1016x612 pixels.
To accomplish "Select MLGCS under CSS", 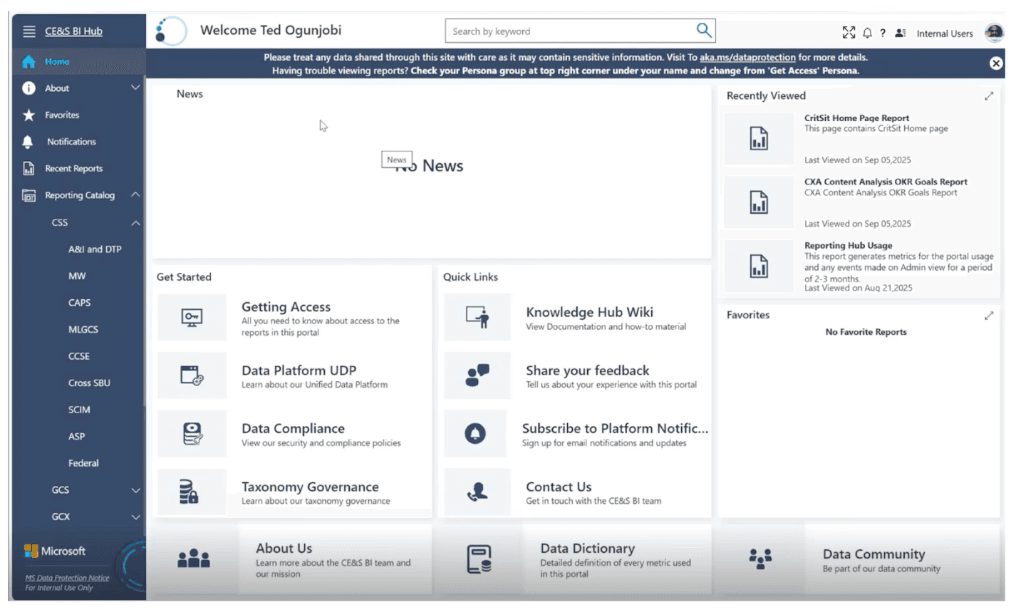I will (x=83, y=329).
